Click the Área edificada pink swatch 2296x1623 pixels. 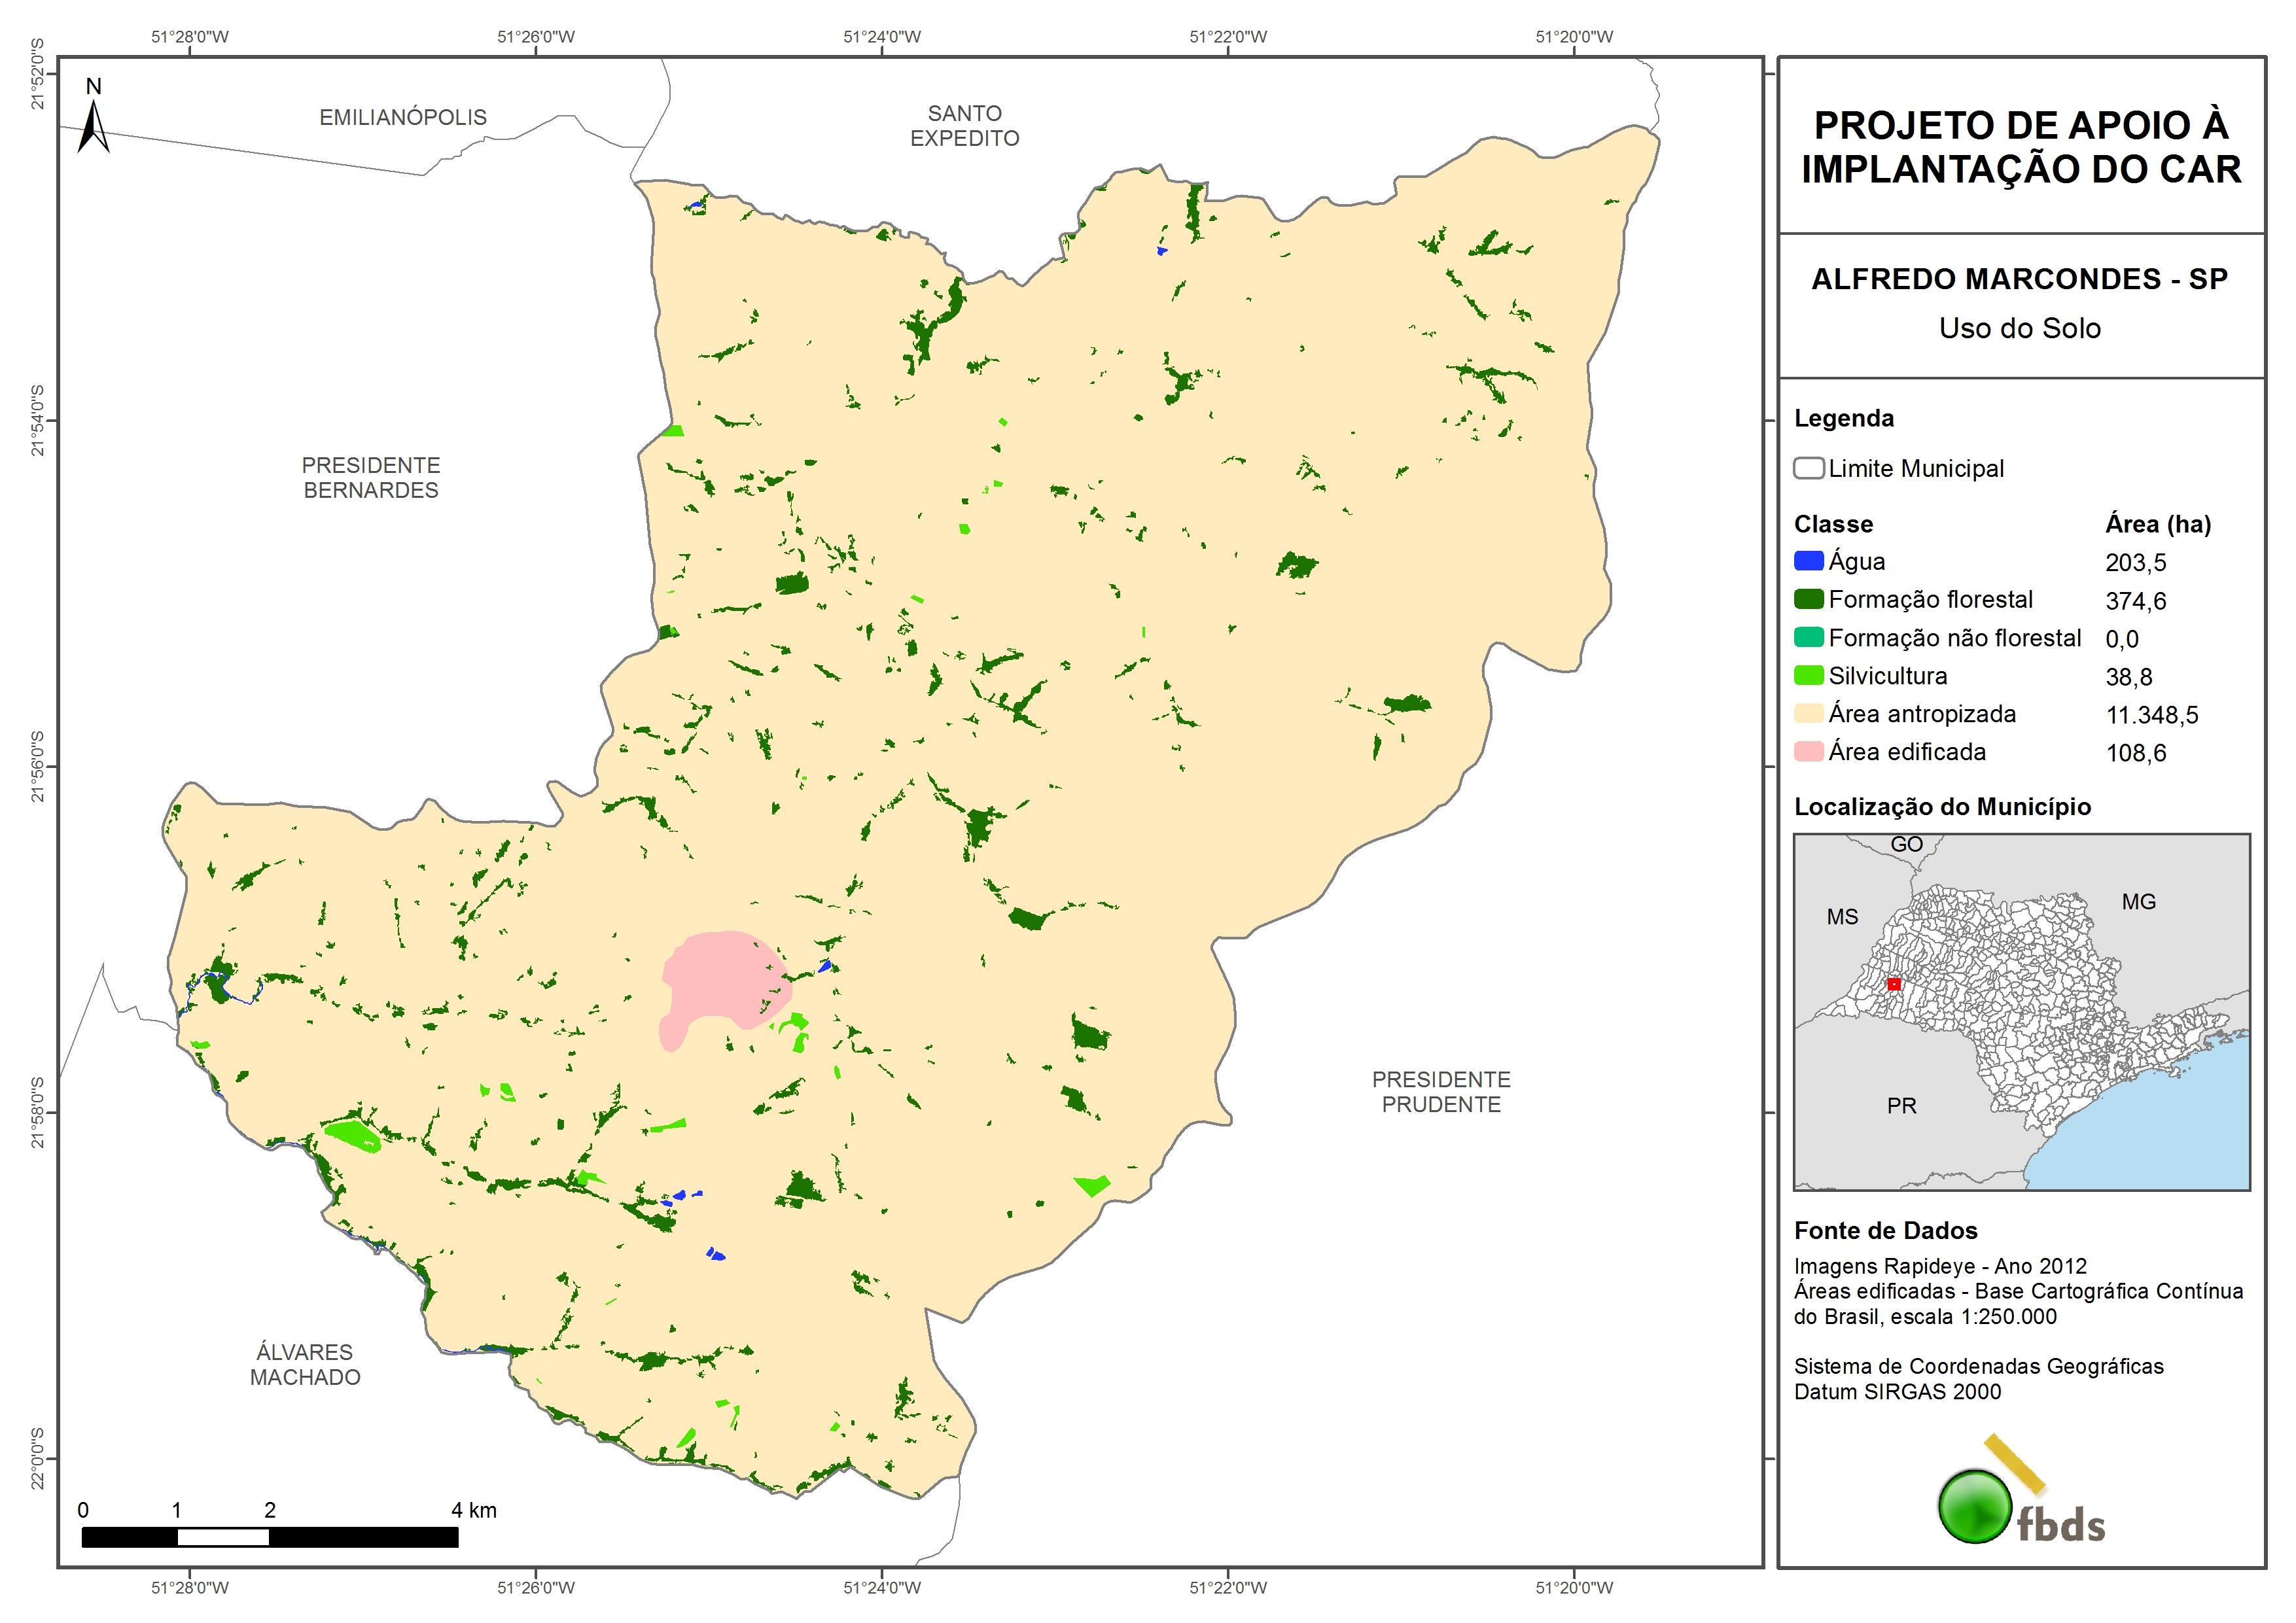(x=1808, y=751)
